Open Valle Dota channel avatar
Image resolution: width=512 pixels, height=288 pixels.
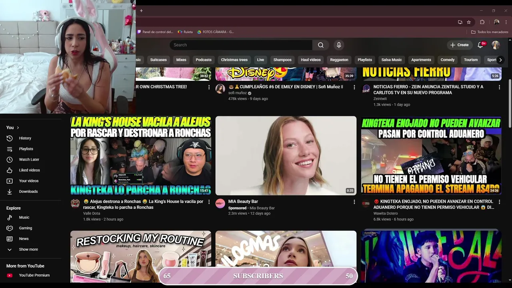point(75,204)
